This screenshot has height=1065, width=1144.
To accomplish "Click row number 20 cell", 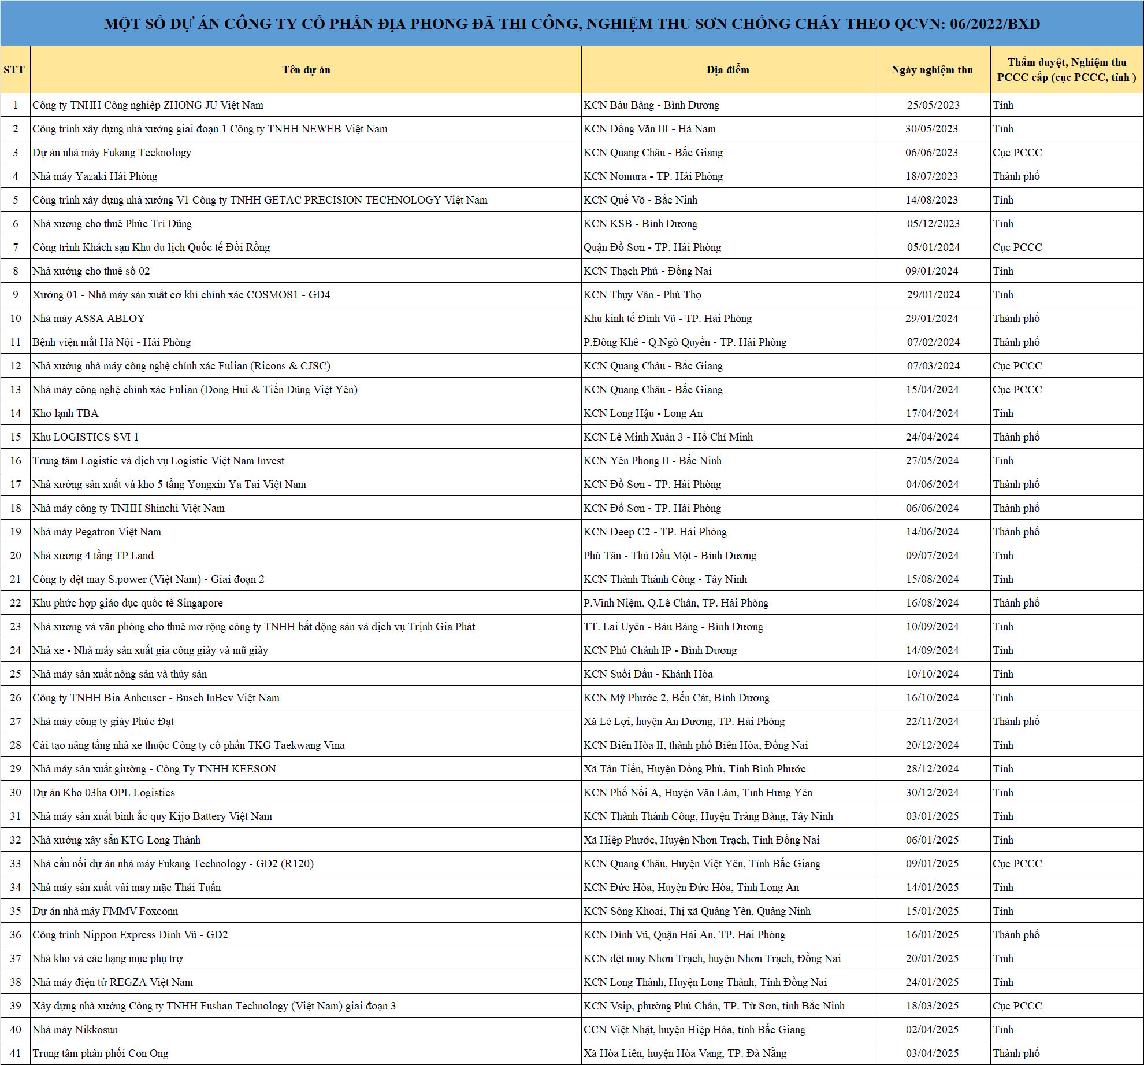I will click(x=16, y=556).
